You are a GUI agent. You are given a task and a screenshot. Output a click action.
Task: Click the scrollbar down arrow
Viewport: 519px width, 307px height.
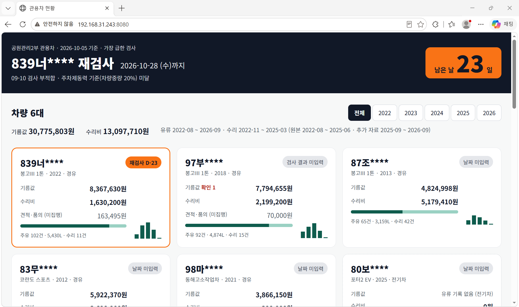[x=514, y=303]
